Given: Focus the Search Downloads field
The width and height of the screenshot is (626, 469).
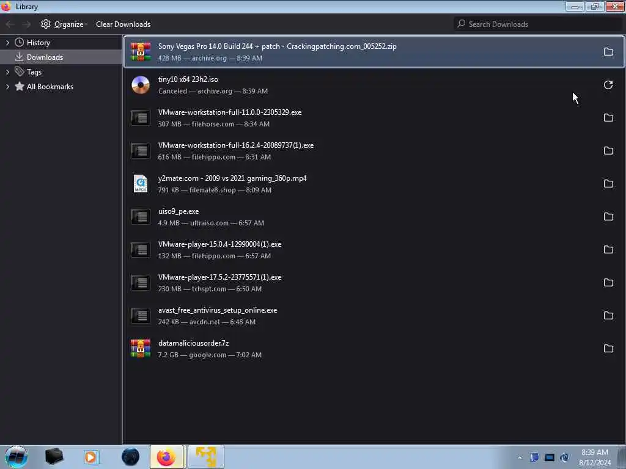Looking at the screenshot, I should pos(538,24).
